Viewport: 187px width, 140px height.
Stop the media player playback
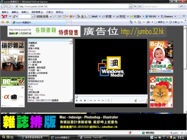point(85,100)
